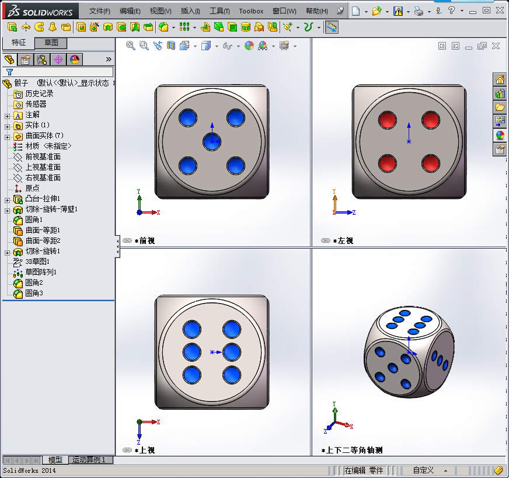The height and width of the screenshot is (478, 509).
Task: Select 原点 in the feature tree
Action: coord(32,188)
